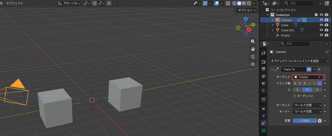Open outliner display mode dropdown
332x136 pixels.
276,3
